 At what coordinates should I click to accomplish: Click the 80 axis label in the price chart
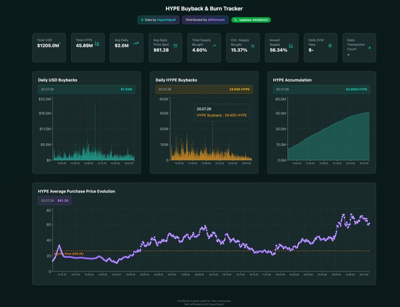click(49, 211)
